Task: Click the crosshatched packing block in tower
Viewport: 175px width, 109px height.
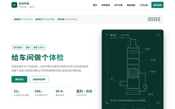Action: pyautogui.click(x=133, y=73)
